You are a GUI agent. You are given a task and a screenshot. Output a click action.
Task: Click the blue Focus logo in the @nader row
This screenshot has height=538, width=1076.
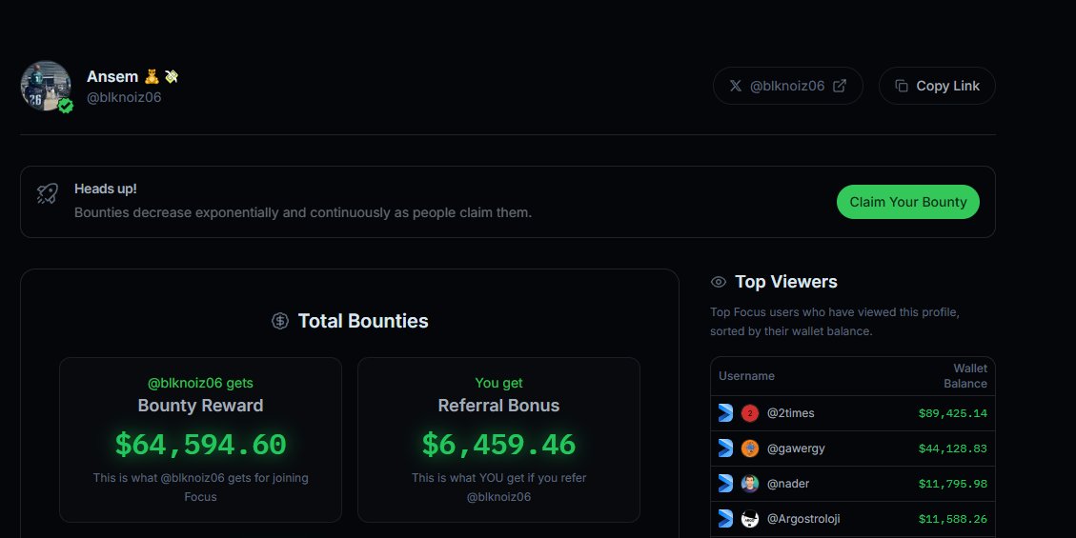(x=725, y=483)
